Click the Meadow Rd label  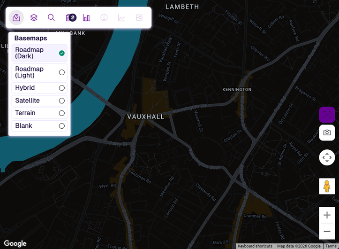[x=167, y=187]
